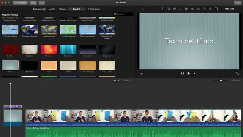Open the clip information (i) icon
This screenshot has height=137, width=243.
pyautogui.click(x=216, y=9)
